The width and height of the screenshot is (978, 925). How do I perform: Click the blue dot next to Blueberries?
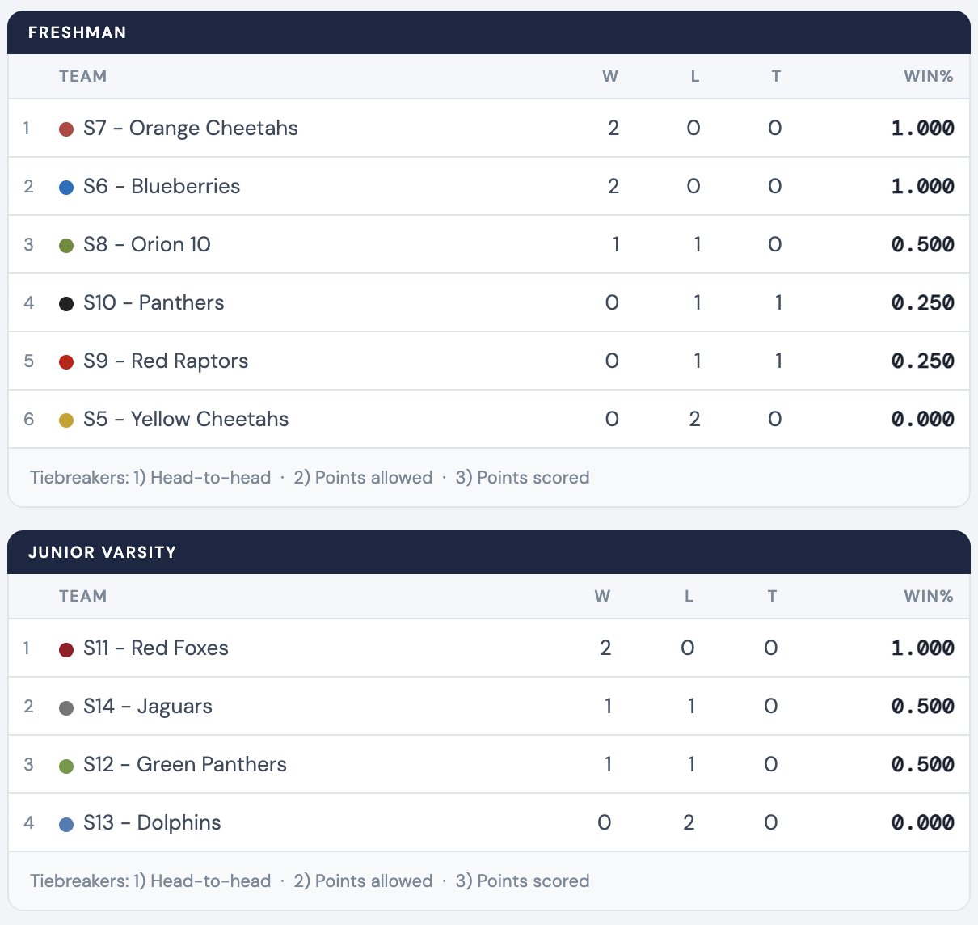click(67, 188)
